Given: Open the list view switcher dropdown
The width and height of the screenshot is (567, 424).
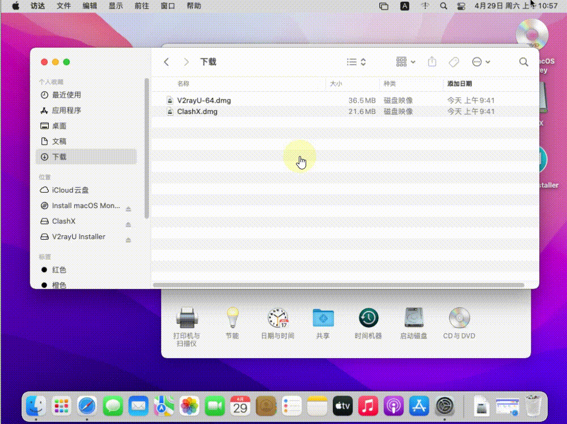Looking at the screenshot, I should (356, 62).
